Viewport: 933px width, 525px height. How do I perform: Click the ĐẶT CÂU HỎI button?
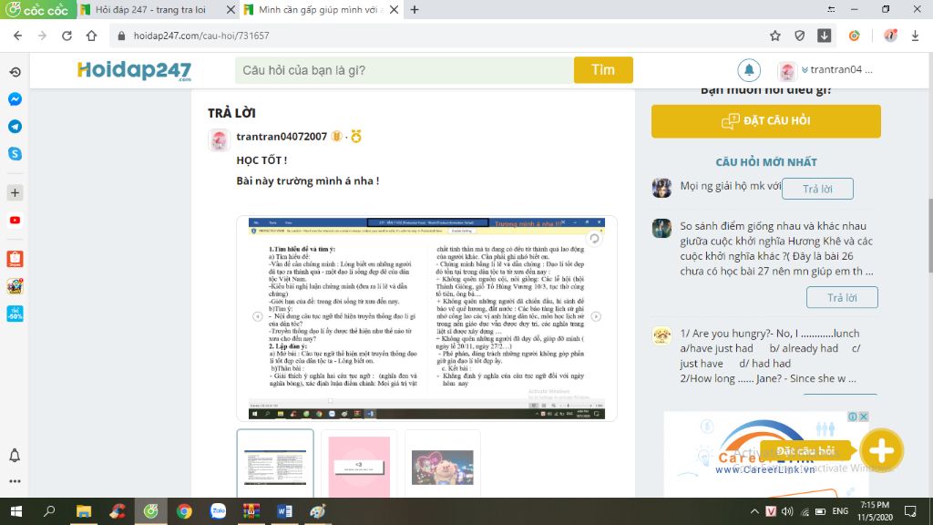coord(765,121)
